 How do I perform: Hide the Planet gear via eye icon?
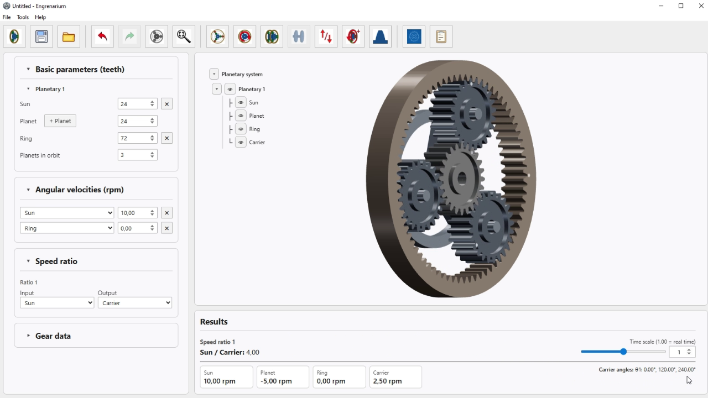pyautogui.click(x=241, y=116)
